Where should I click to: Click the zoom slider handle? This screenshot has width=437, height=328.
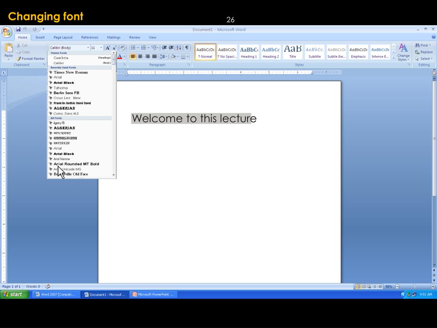point(414,287)
